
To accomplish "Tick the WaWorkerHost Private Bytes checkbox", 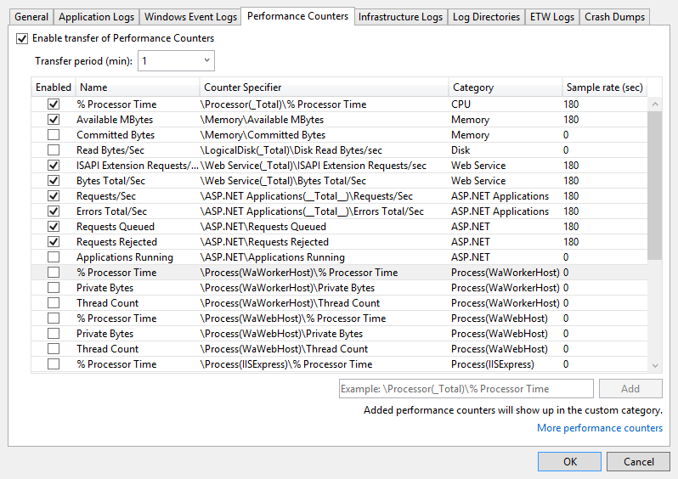I will (54, 288).
